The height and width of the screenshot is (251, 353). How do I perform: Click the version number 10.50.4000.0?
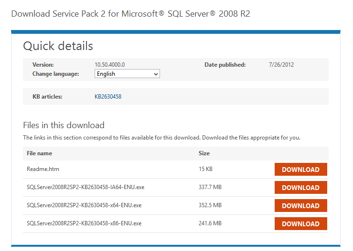pos(109,65)
